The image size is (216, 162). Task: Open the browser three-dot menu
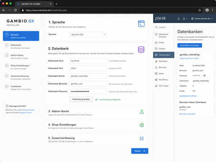pos(213,10)
